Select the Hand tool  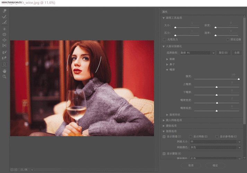coord(5,71)
